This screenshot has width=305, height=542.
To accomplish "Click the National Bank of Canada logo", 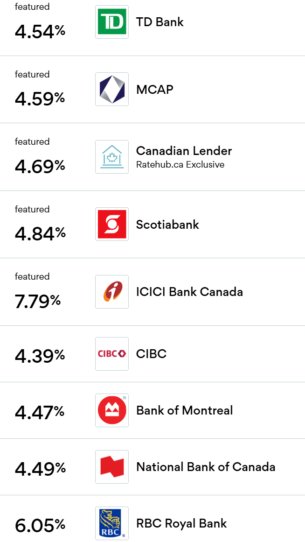I will click(112, 467).
